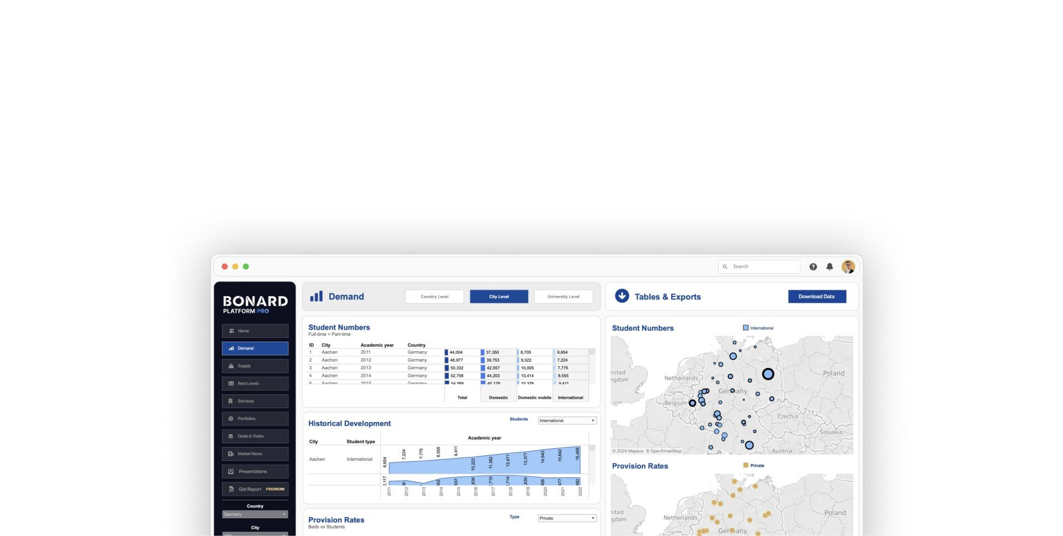Screen dimensions: 1063x536
Task: Switch to University Level view
Action: coord(563,296)
